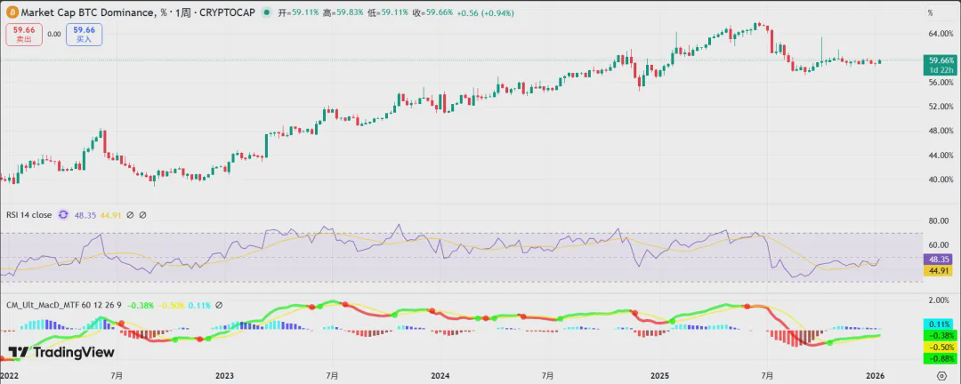Click the 59.66% current price label
The width and height of the screenshot is (961, 384).
tap(940, 60)
